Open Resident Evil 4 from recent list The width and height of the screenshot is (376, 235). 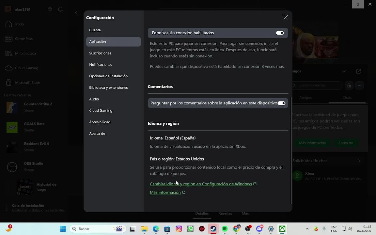(x=34, y=147)
